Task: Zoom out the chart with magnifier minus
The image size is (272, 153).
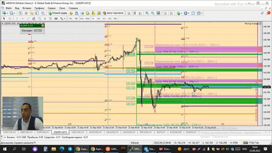Action: (153, 13)
